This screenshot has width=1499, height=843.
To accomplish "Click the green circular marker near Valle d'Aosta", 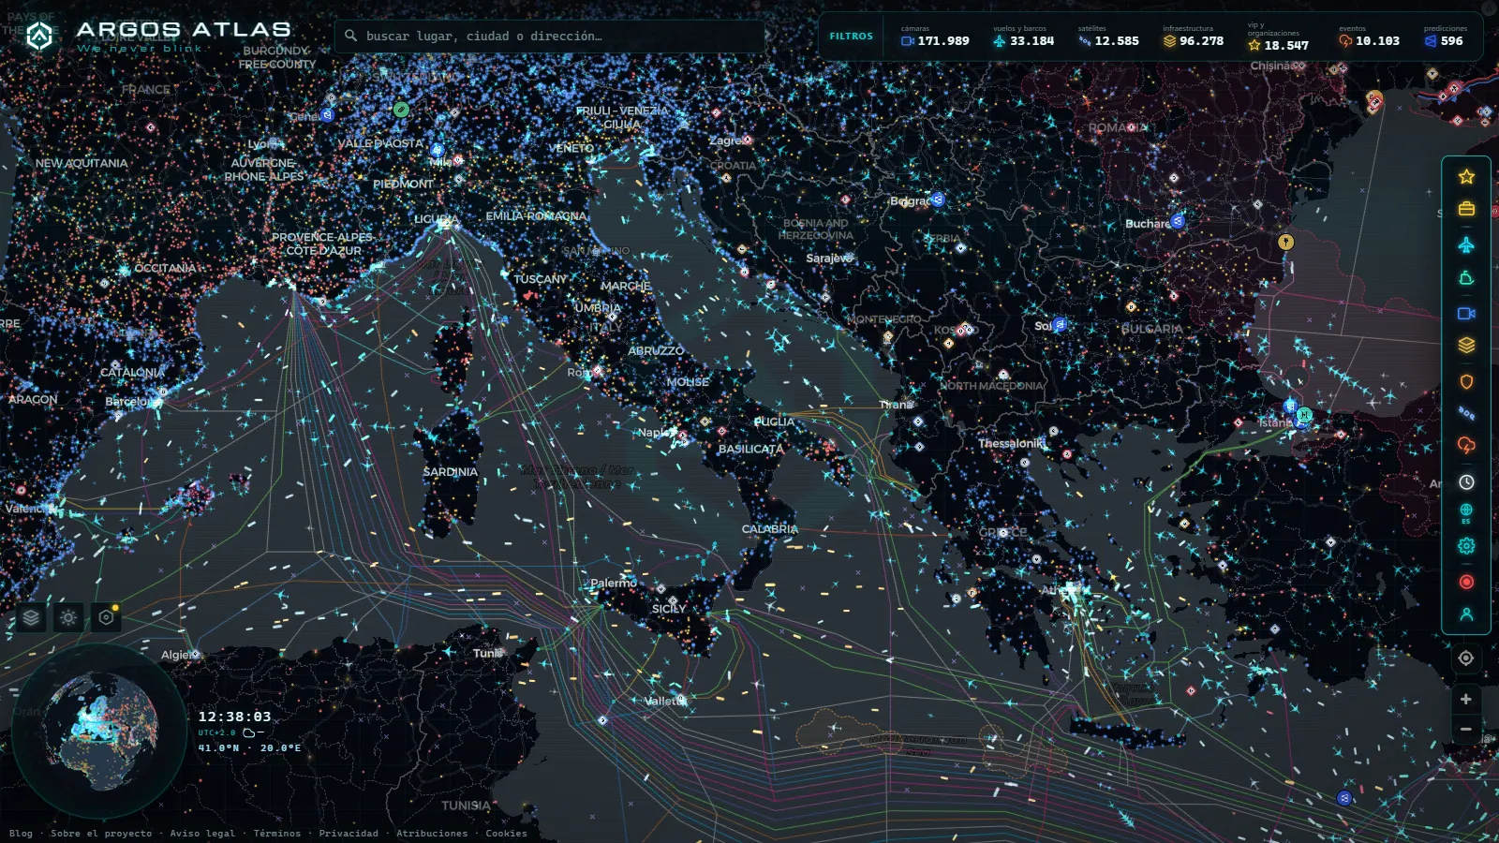I will click(x=401, y=109).
